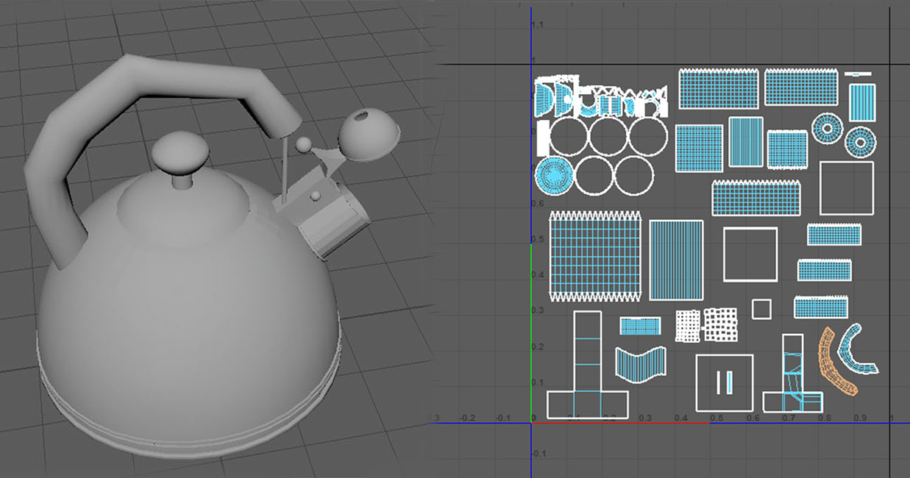The image size is (910, 478).
Task: Click the cluttered overlapping UV shells cluster
Action: (x=600, y=99)
